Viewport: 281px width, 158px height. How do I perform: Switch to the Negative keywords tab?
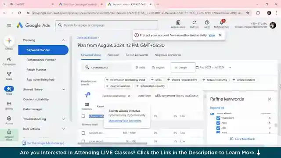click(x=168, y=55)
